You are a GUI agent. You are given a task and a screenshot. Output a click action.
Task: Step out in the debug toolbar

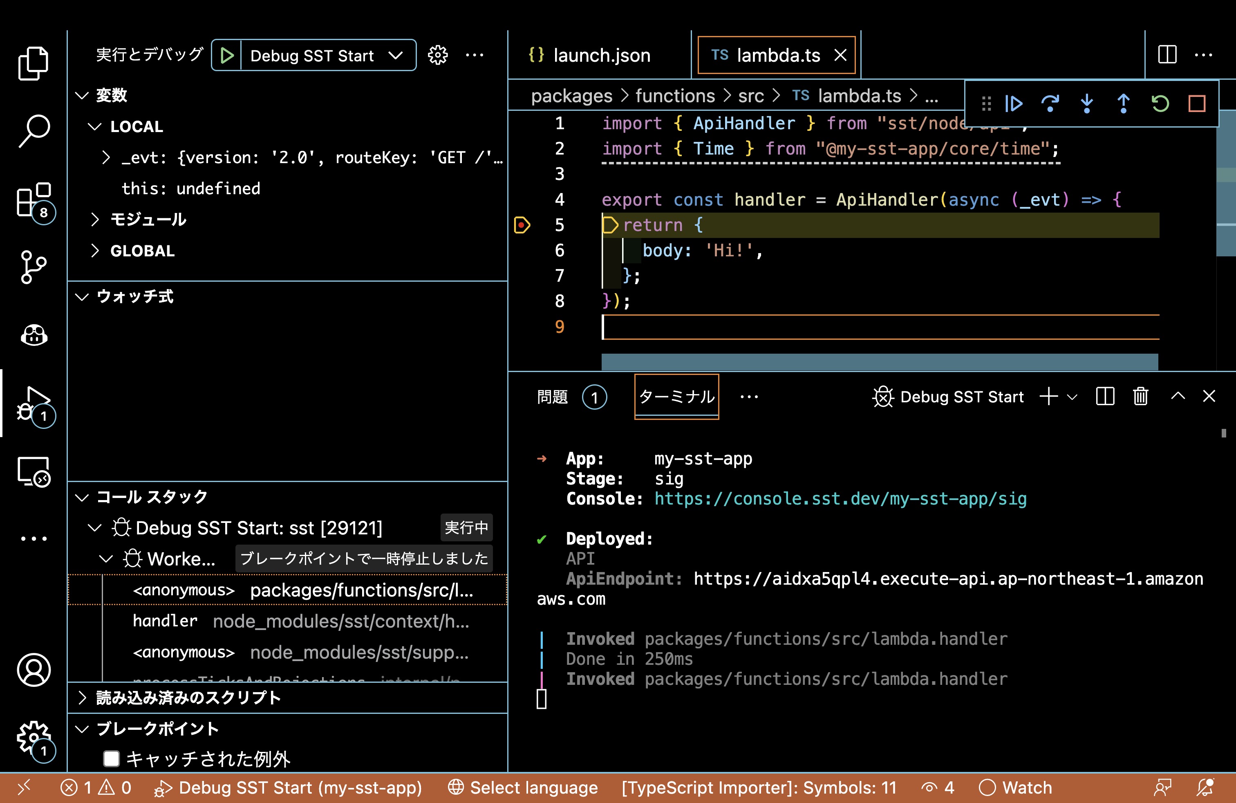(x=1123, y=104)
